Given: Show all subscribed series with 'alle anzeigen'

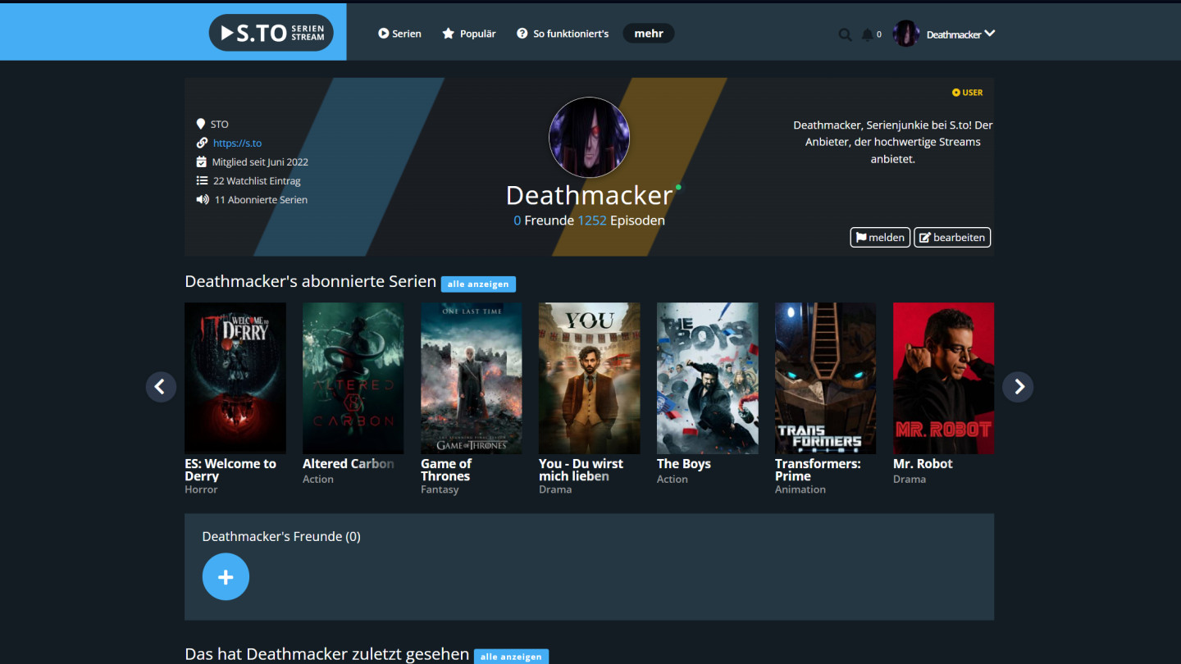Looking at the screenshot, I should click(478, 284).
